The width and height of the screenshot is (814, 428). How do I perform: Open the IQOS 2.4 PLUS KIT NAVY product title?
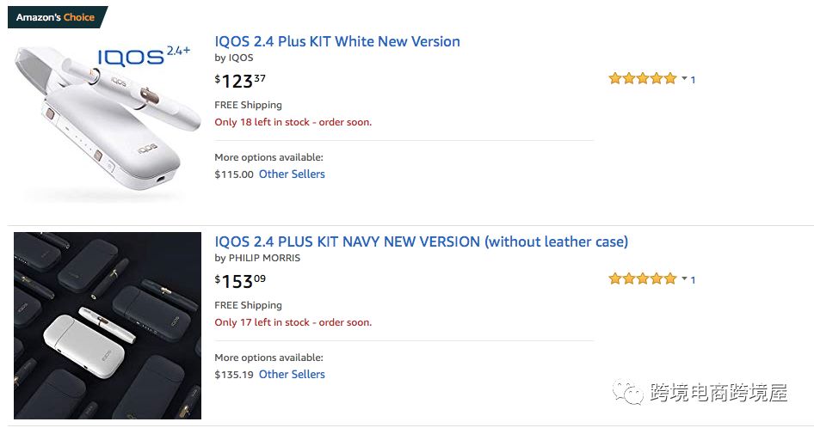tap(421, 242)
